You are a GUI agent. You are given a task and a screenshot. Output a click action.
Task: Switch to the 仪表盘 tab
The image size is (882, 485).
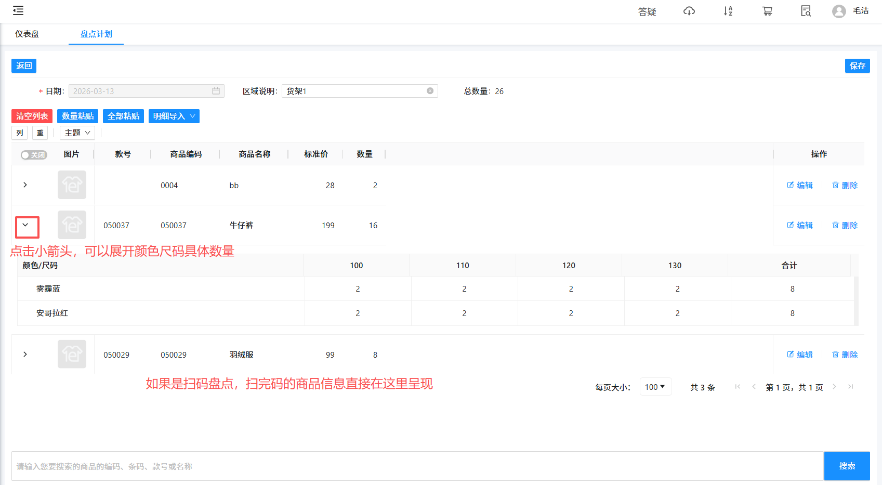click(27, 33)
